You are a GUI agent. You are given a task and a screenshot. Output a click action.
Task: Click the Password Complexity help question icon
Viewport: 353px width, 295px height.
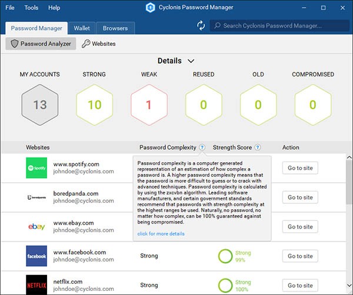(202, 147)
